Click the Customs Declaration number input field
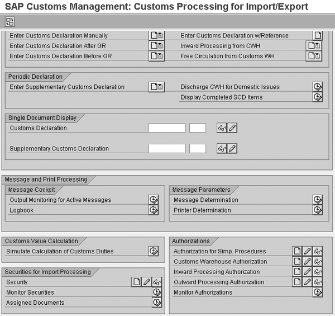The height and width of the screenshot is (316, 335). point(167,128)
